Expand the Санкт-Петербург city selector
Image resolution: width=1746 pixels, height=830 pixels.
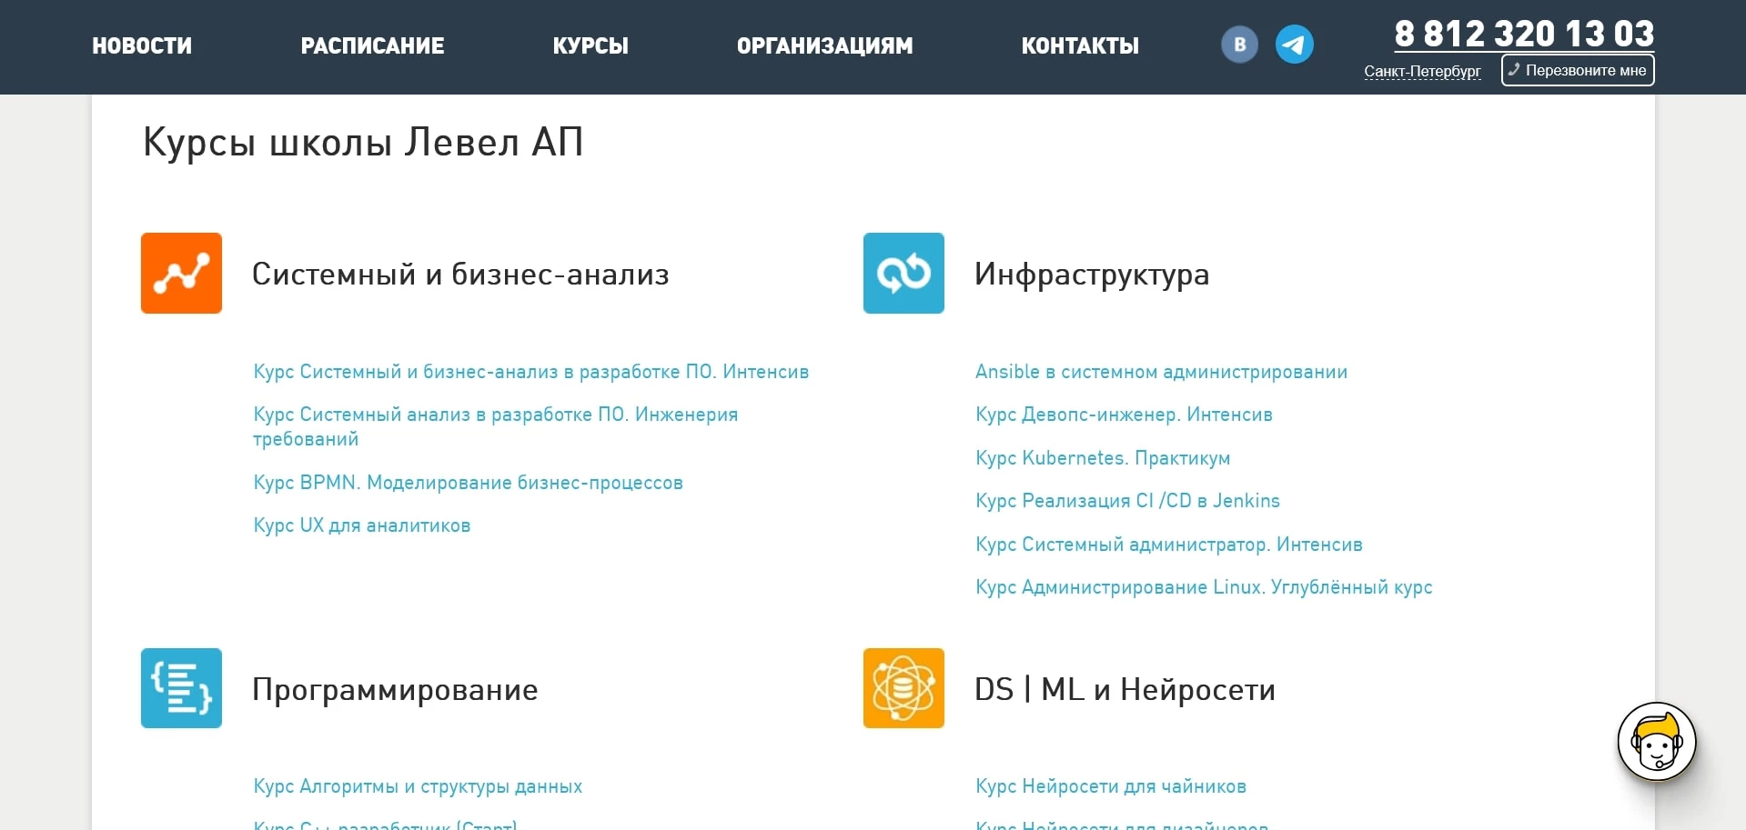[1422, 71]
